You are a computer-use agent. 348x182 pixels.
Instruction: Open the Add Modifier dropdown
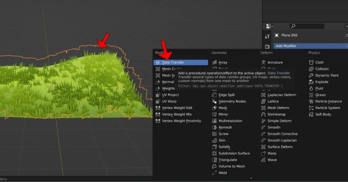point(311,46)
